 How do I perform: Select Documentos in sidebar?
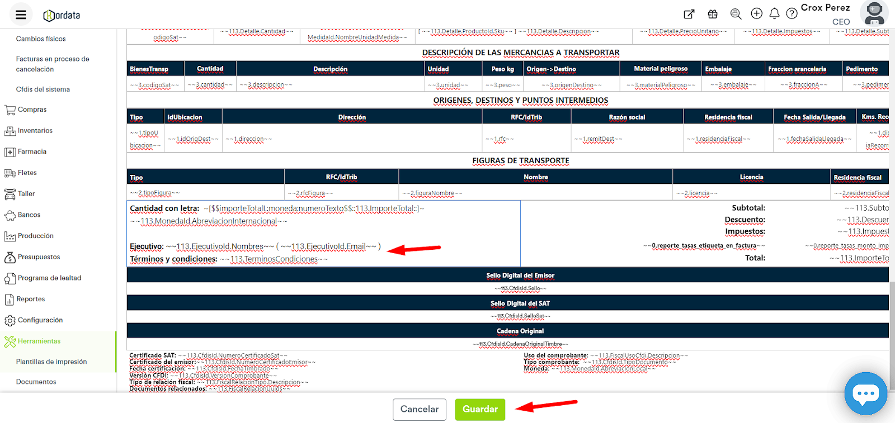click(36, 382)
